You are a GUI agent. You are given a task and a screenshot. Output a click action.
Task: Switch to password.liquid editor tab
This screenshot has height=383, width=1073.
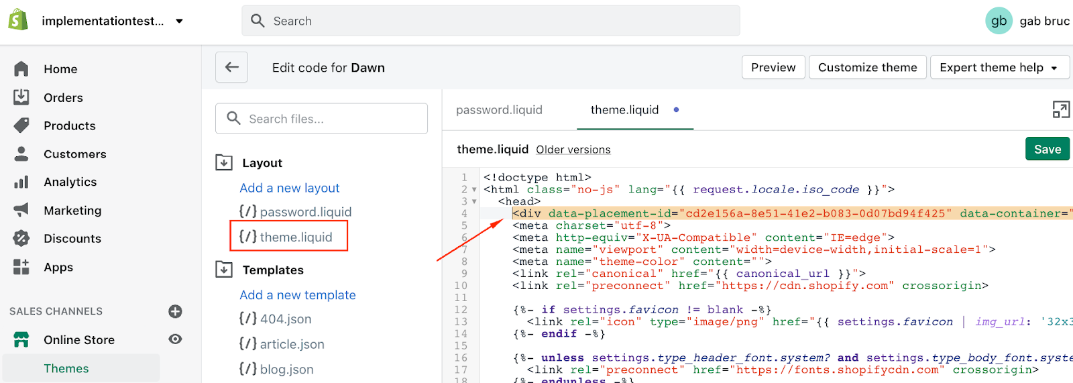(x=499, y=110)
